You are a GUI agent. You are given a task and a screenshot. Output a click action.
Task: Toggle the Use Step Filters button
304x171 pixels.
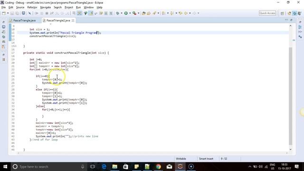(x=79, y=13)
